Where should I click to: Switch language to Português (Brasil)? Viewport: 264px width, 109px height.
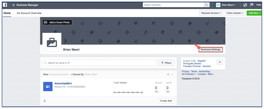[192, 64]
